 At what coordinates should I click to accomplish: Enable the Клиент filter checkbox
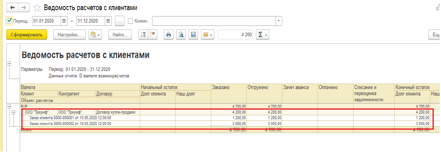pos(130,21)
